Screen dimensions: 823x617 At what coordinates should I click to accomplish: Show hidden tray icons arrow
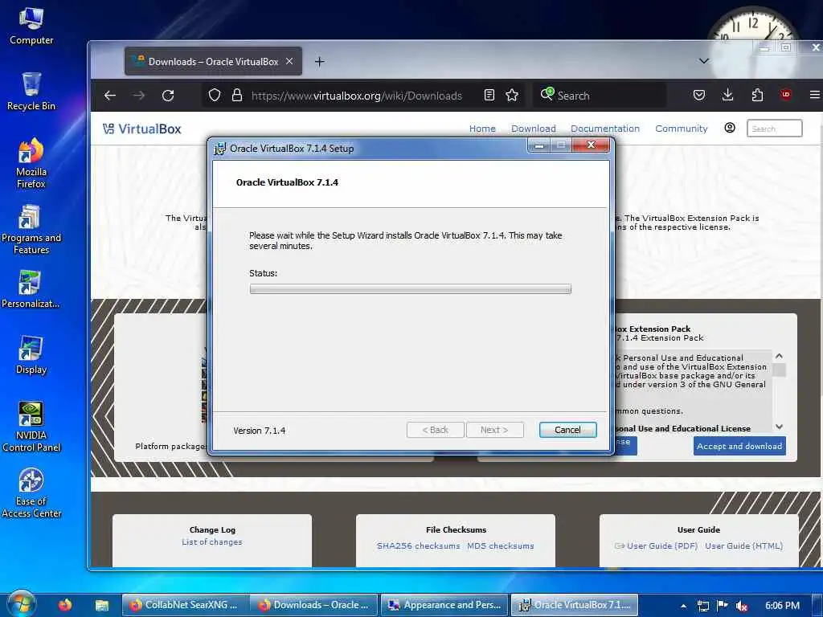[683, 606]
